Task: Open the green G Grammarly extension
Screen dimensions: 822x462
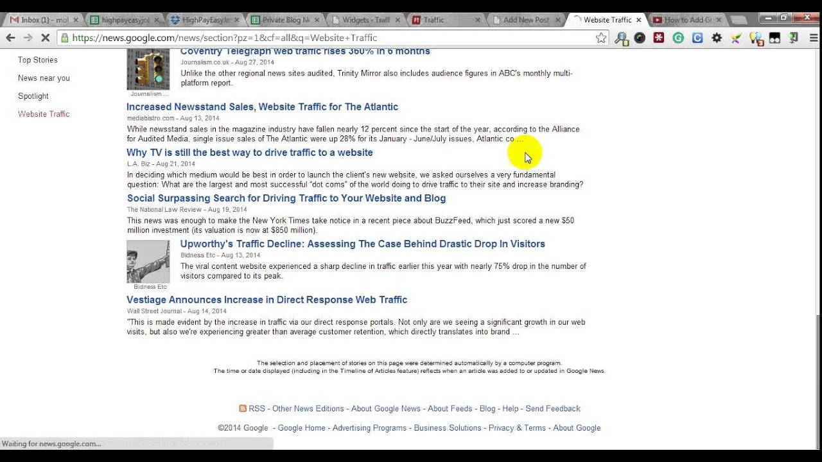Action: [x=678, y=38]
